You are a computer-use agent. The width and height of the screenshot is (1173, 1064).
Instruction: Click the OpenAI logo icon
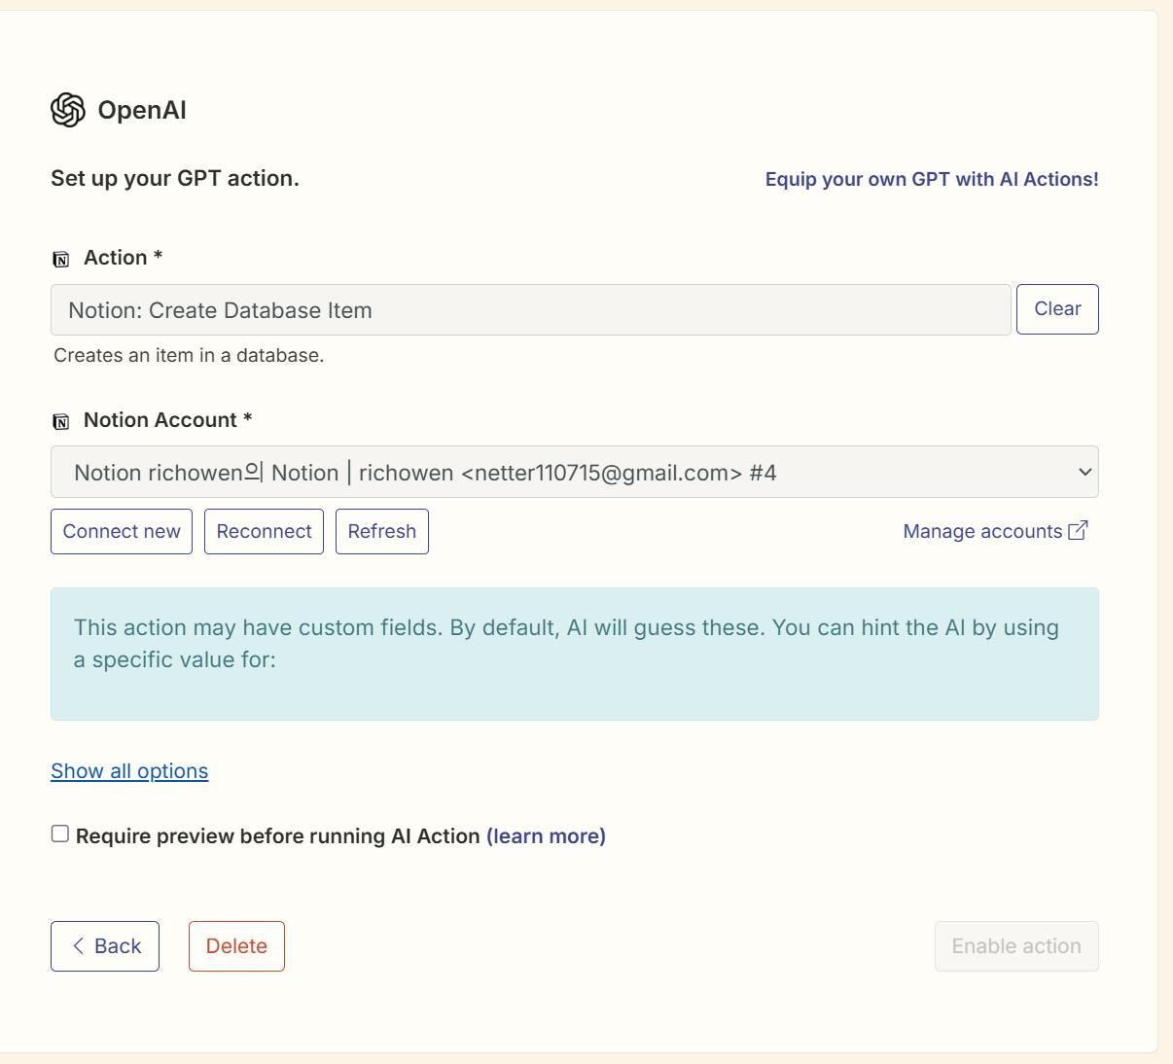click(68, 110)
